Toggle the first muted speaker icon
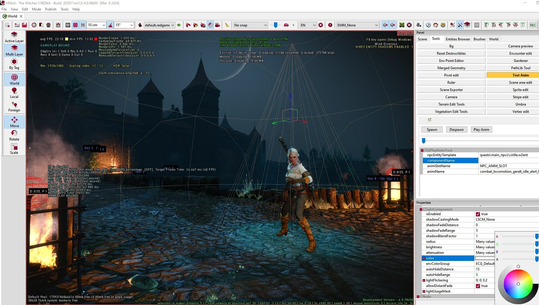The image size is (539, 305). pos(385,25)
